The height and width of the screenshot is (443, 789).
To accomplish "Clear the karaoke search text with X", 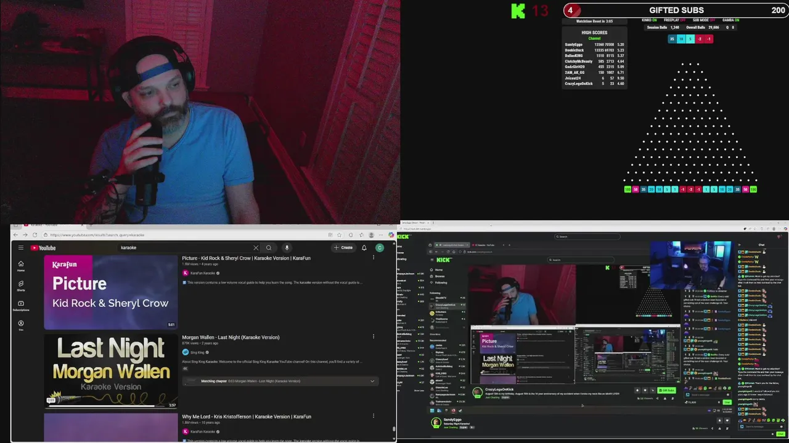I will click(x=256, y=248).
